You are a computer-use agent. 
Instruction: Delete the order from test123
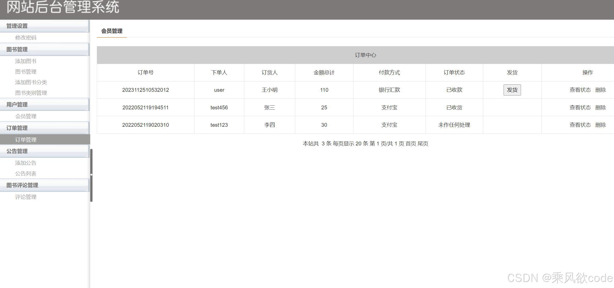[600, 125]
